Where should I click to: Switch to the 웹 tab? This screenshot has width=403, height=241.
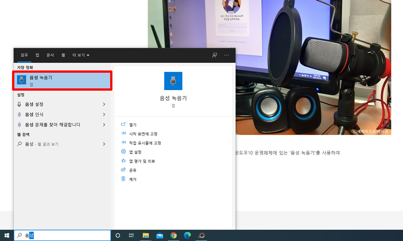pos(63,55)
